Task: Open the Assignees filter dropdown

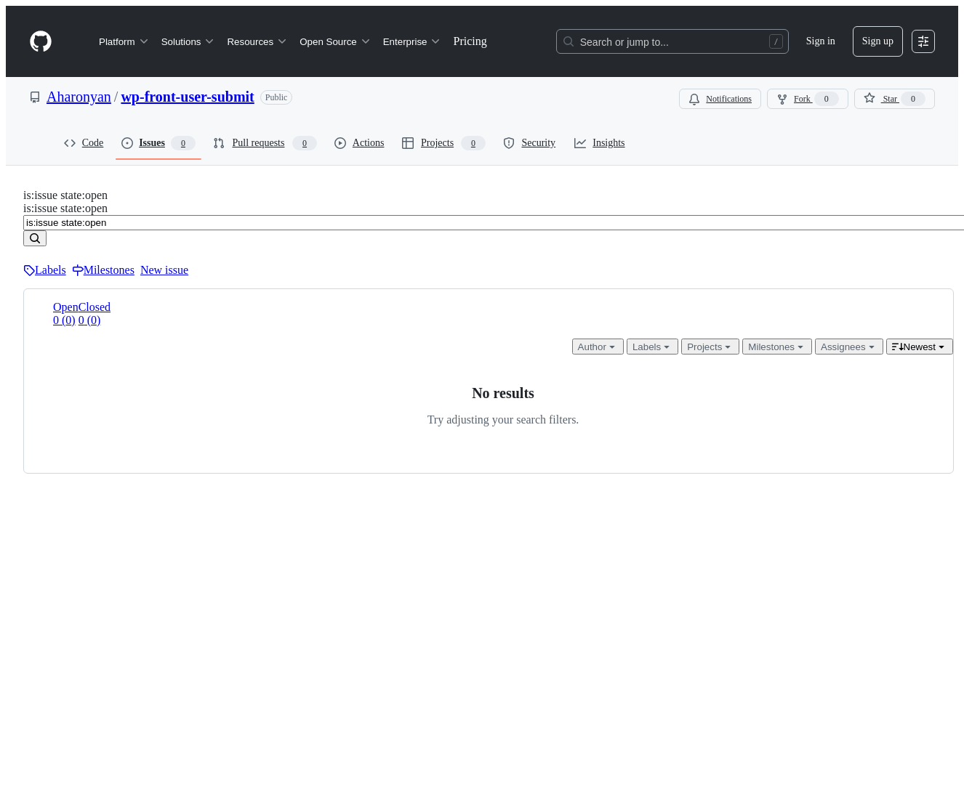Action: pyautogui.click(x=849, y=347)
